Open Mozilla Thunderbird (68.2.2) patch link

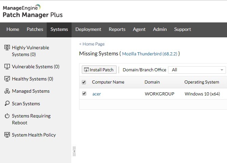pos(150,54)
